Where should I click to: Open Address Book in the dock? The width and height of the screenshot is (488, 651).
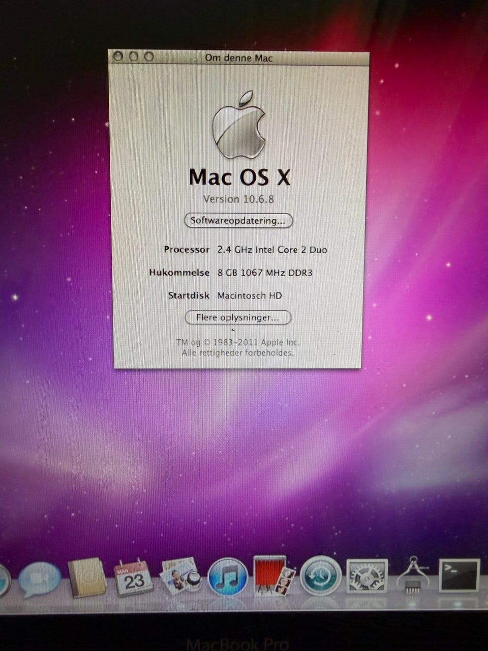[87, 578]
